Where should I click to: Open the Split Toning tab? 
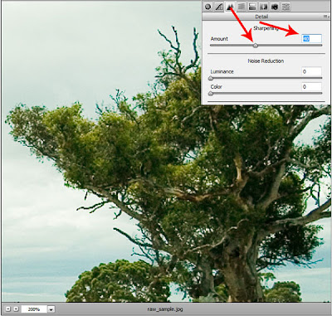pyautogui.click(x=252, y=7)
